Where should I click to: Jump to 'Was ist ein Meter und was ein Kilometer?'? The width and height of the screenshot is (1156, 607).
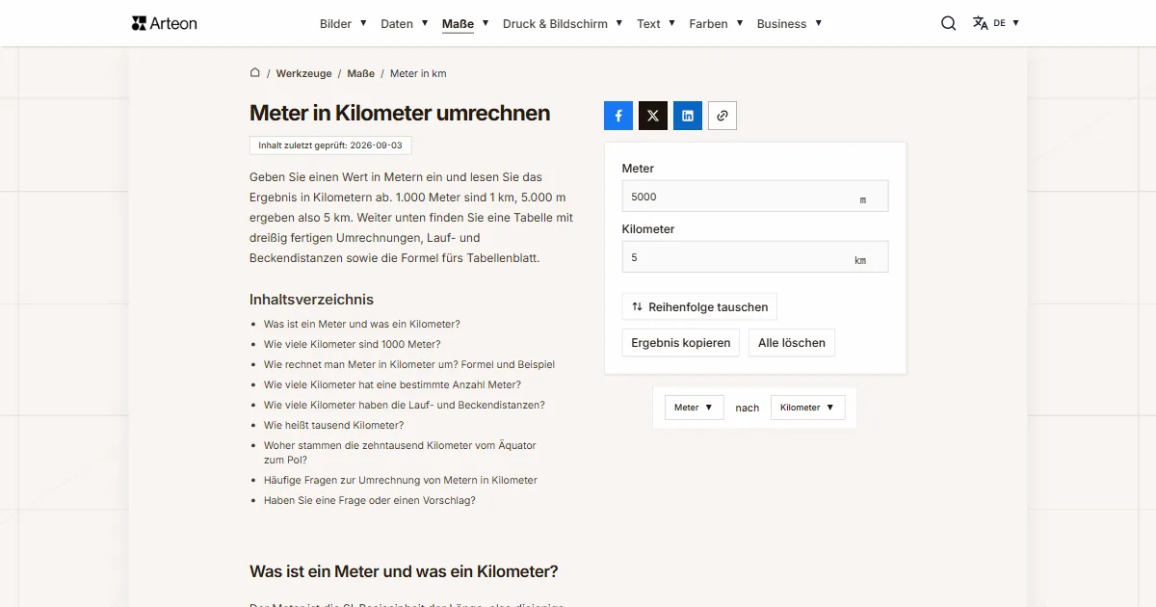[x=362, y=324]
